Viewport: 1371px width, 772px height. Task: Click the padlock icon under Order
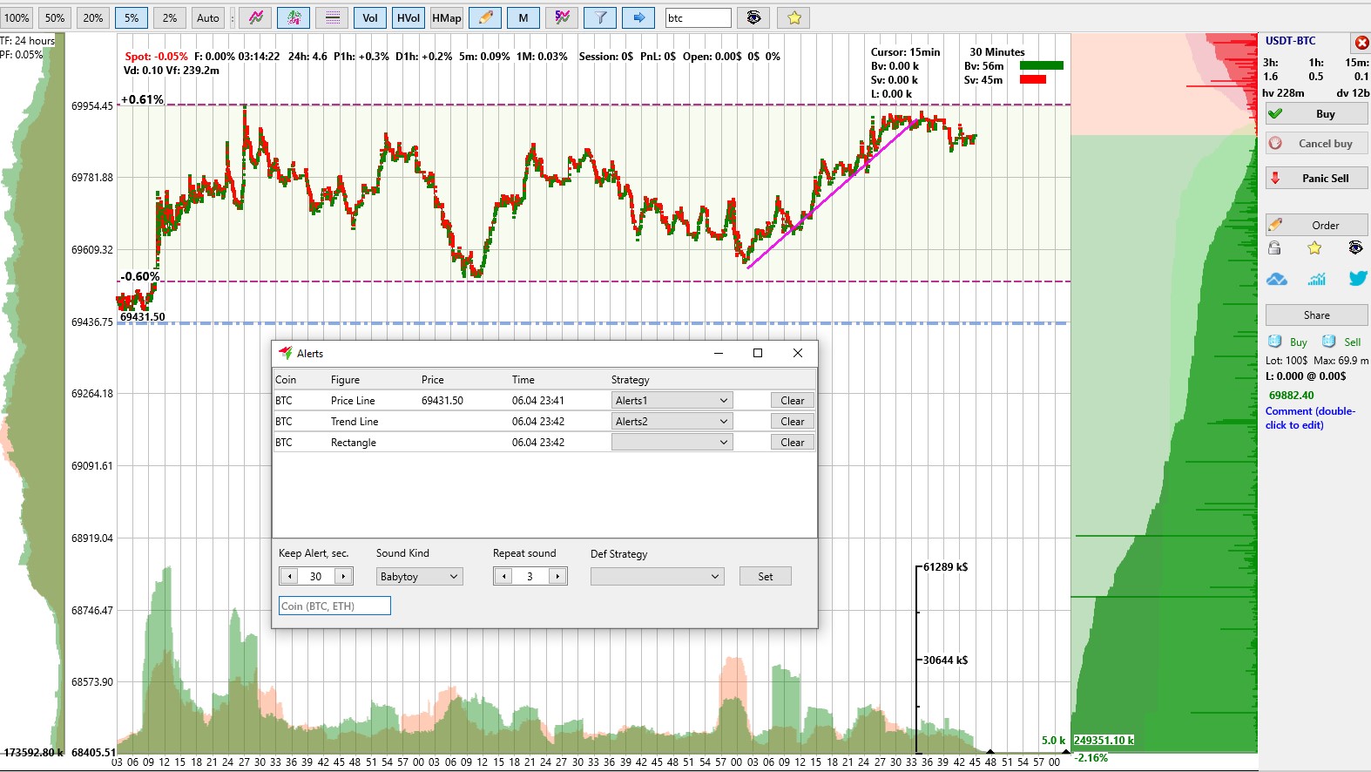coord(1274,248)
